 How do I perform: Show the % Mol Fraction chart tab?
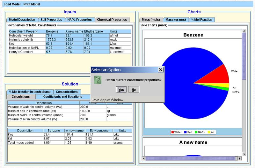coord(201,20)
